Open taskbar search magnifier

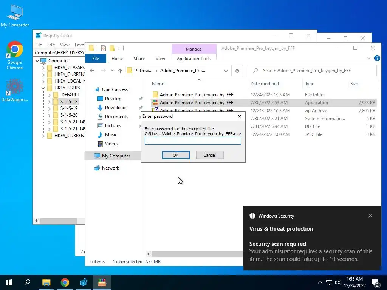[27, 282]
